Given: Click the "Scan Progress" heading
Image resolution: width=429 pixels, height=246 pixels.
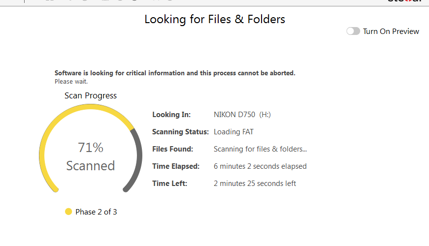Looking at the screenshot, I should [91, 95].
